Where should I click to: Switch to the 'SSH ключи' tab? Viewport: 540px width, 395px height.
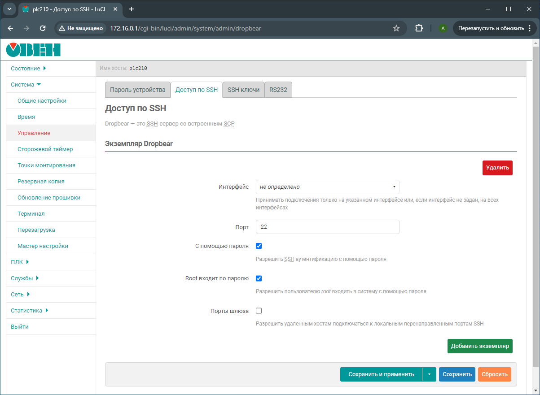click(243, 90)
